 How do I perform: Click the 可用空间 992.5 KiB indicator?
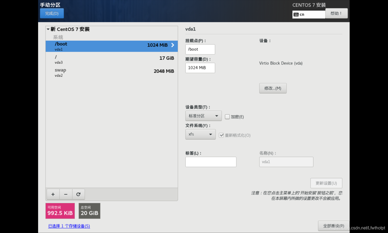click(60, 211)
